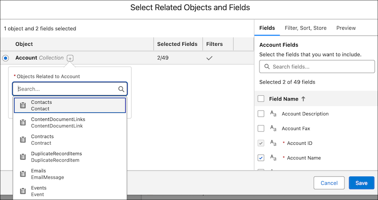Click the Account ID field checkbox
The image size is (378, 200).
coord(261,143)
